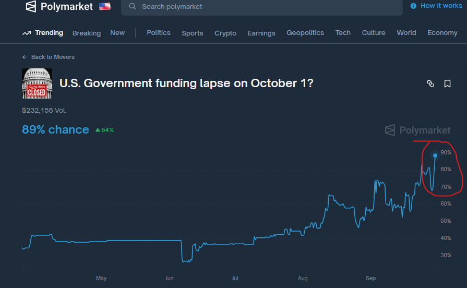Click the Polymarket logo icon
Screen dimensions: 467x288
[31, 6]
